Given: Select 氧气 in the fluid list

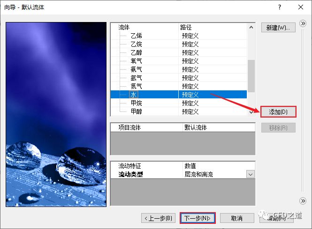Looking at the screenshot, I should [137, 61].
